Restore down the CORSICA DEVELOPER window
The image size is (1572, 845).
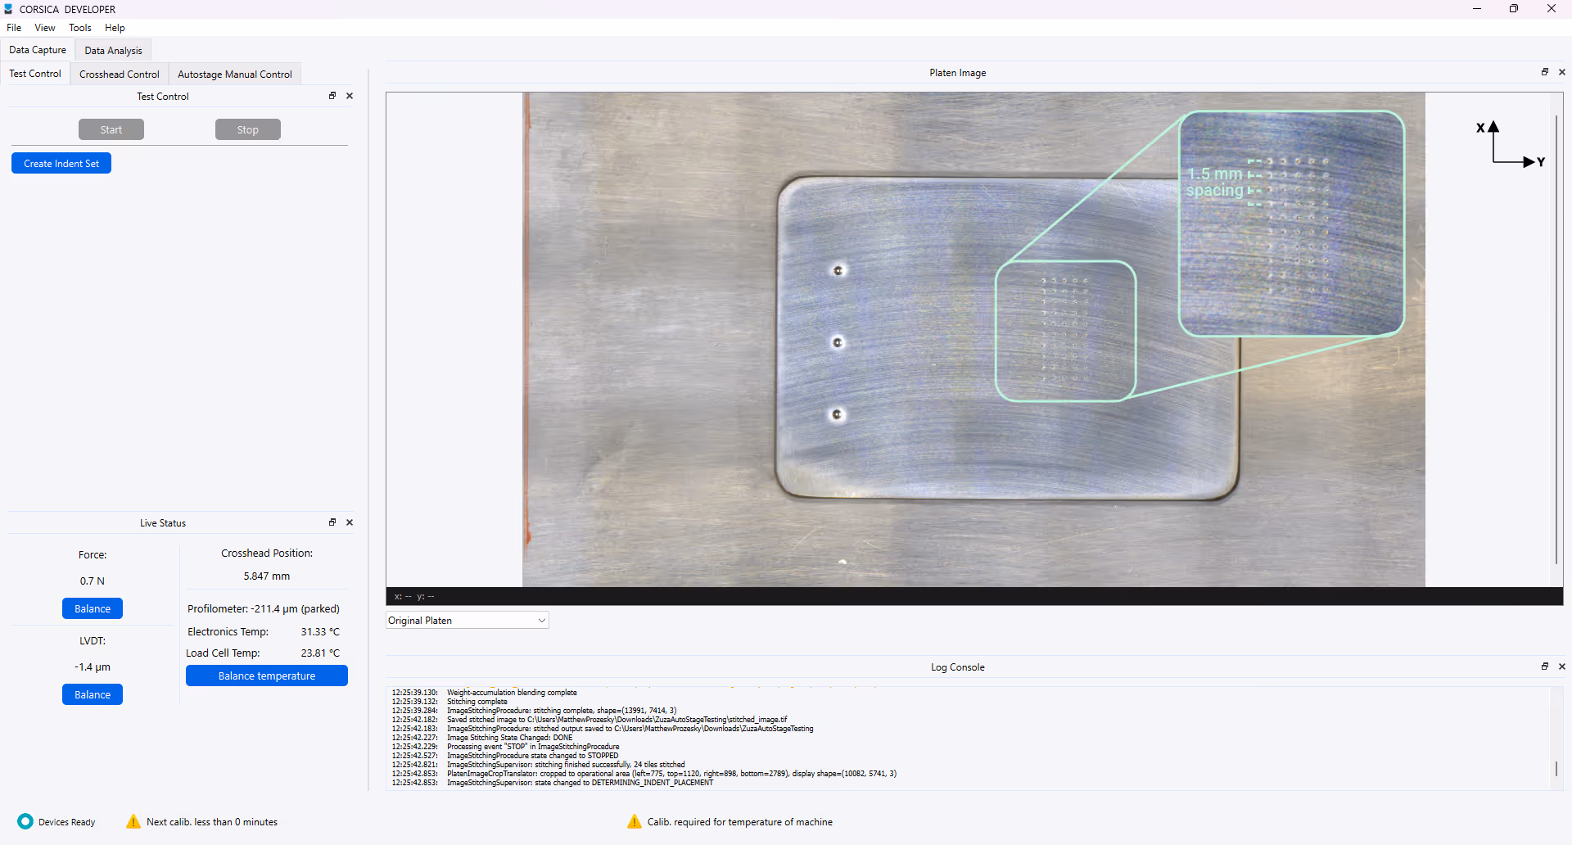coord(1514,9)
